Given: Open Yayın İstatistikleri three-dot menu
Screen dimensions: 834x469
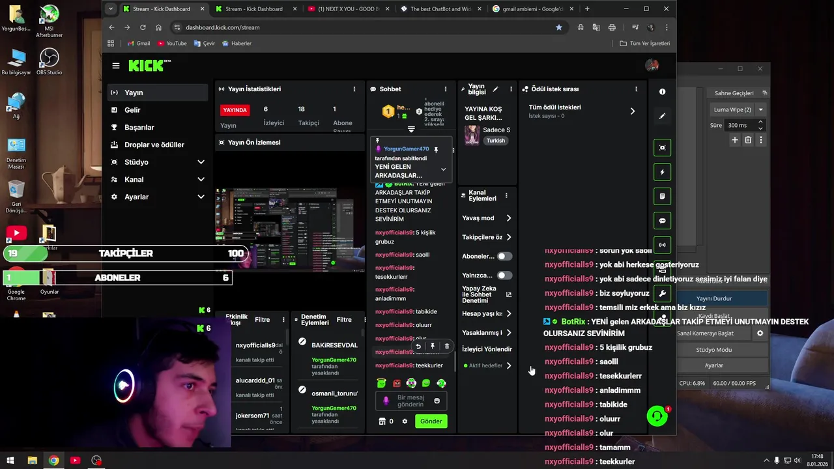Looking at the screenshot, I should tap(354, 89).
